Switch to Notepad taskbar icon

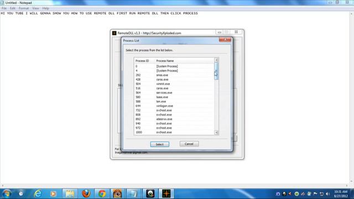coord(133,193)
